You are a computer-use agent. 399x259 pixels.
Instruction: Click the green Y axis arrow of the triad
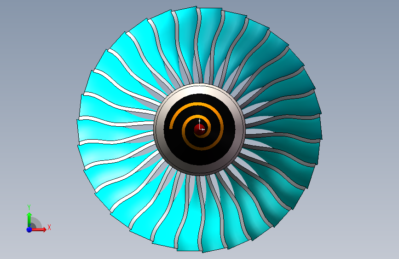(x=29, y=219)
